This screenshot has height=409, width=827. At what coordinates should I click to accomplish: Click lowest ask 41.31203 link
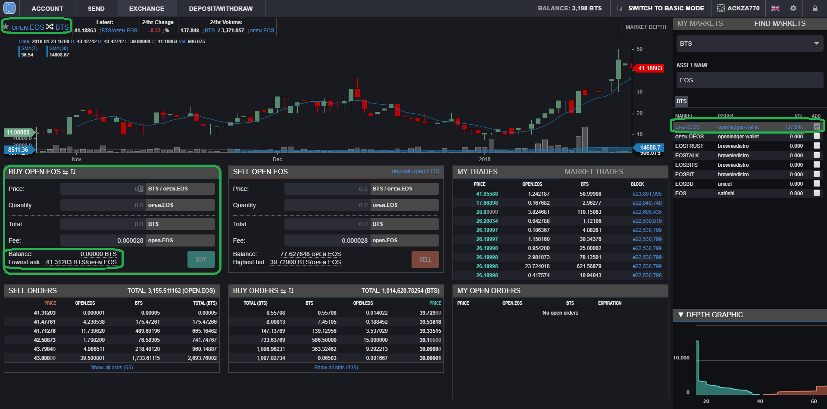click(81, 262)
